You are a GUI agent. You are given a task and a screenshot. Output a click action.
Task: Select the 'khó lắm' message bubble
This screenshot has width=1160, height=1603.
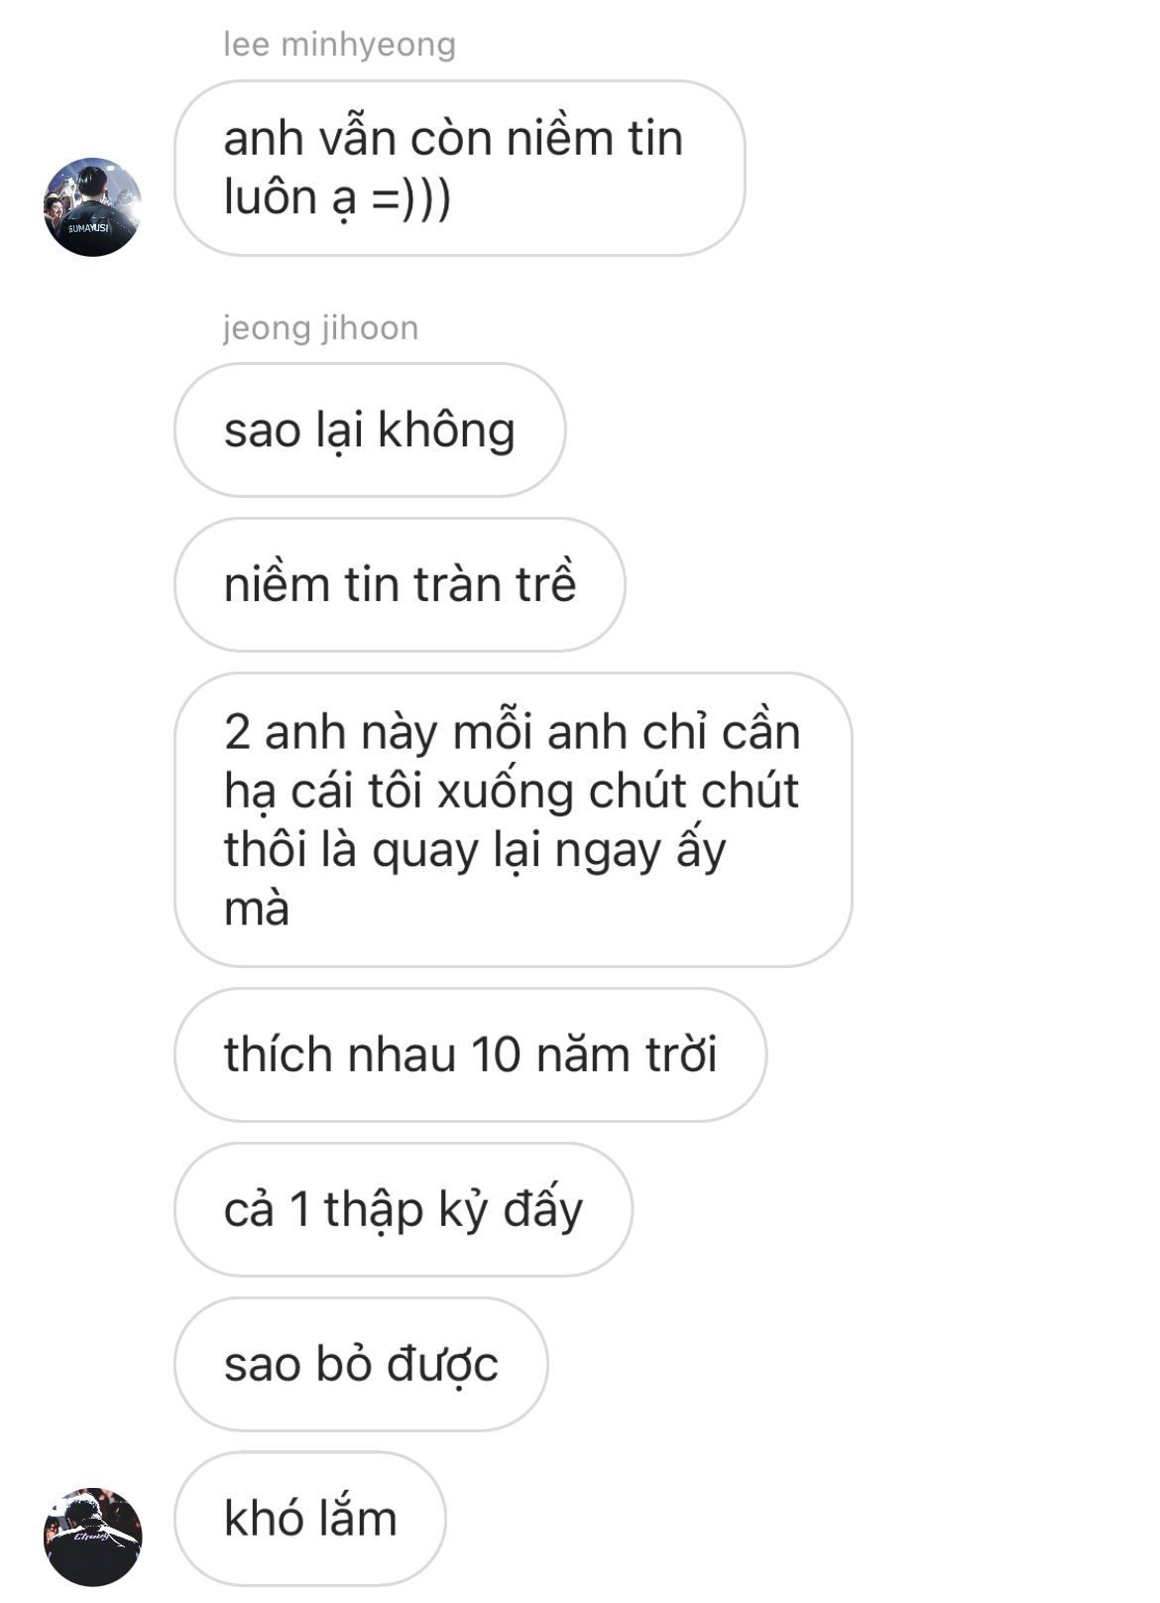coord(310,1519)
